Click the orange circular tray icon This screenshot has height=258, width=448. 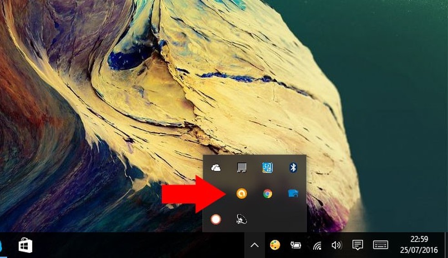[241, 194]
